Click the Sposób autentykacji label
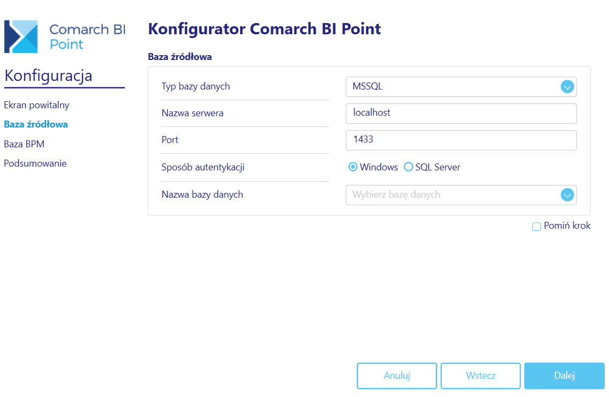This screenshot has width=609, height=397. [x=203, y=167]
